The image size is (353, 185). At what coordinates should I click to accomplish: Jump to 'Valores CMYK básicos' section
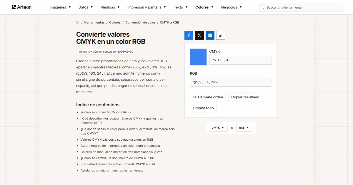pyautogui.click(x=117, y=139)
